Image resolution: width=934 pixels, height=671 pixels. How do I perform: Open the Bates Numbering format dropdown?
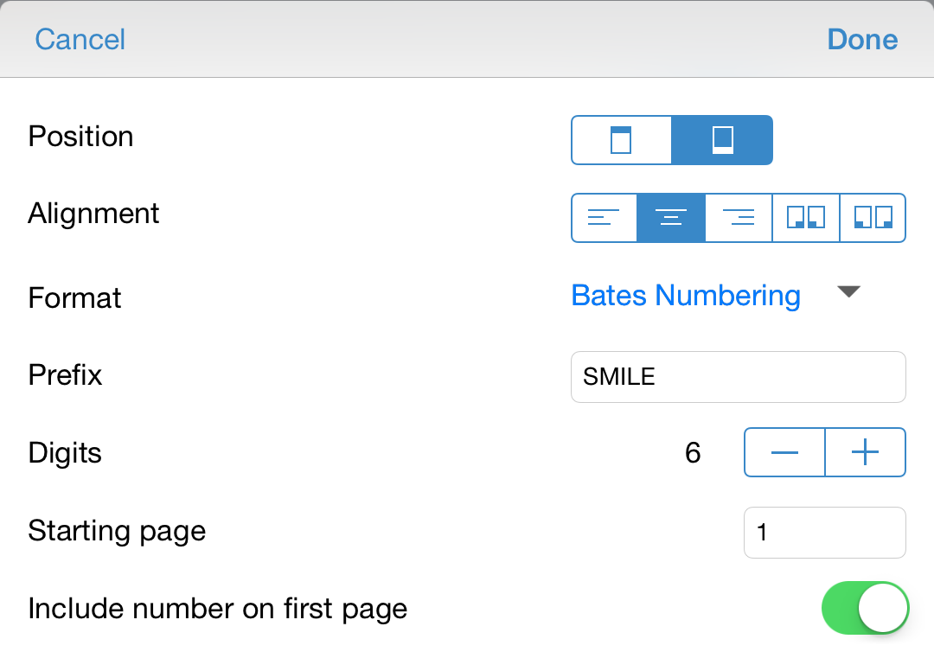pyautogui.click(x=686, y=296)
